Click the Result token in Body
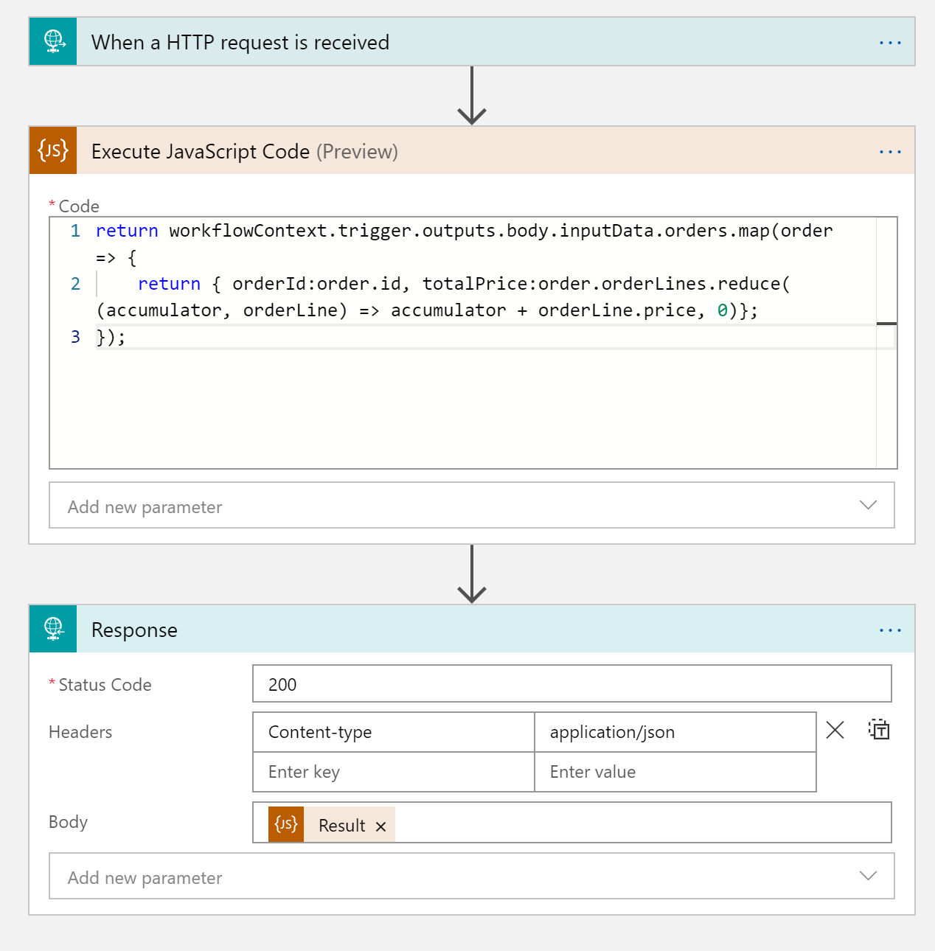935x951 pixels. [341, 825]
